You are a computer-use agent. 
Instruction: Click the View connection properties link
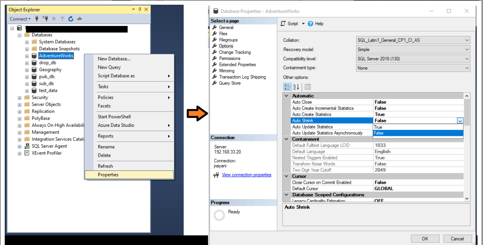coord(246,174)
